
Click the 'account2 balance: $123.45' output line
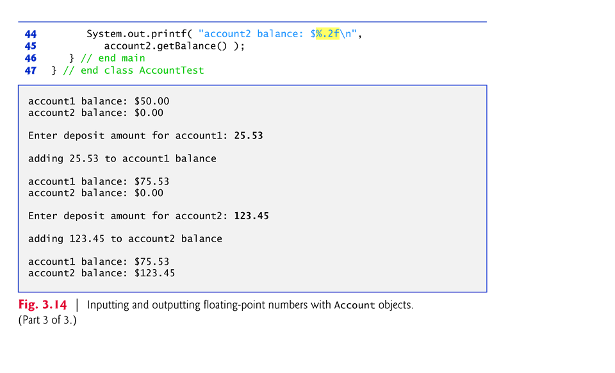[102, 274]
